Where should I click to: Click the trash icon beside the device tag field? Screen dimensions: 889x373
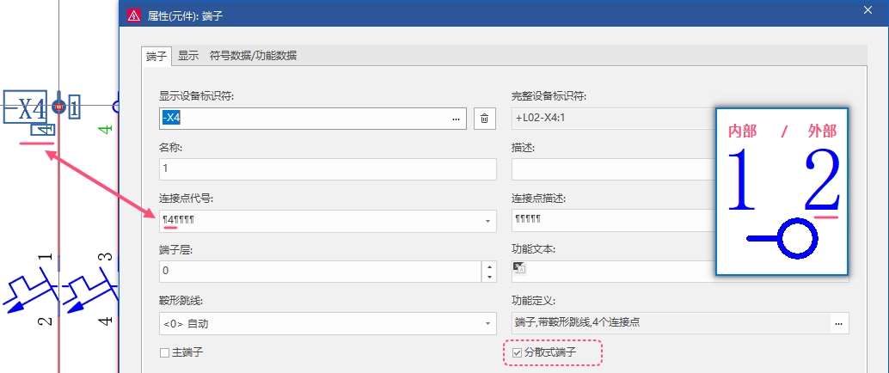(485, 119)
